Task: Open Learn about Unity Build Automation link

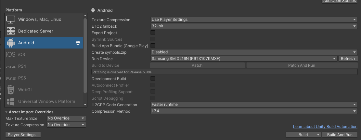Action: (x=325, y=127)
